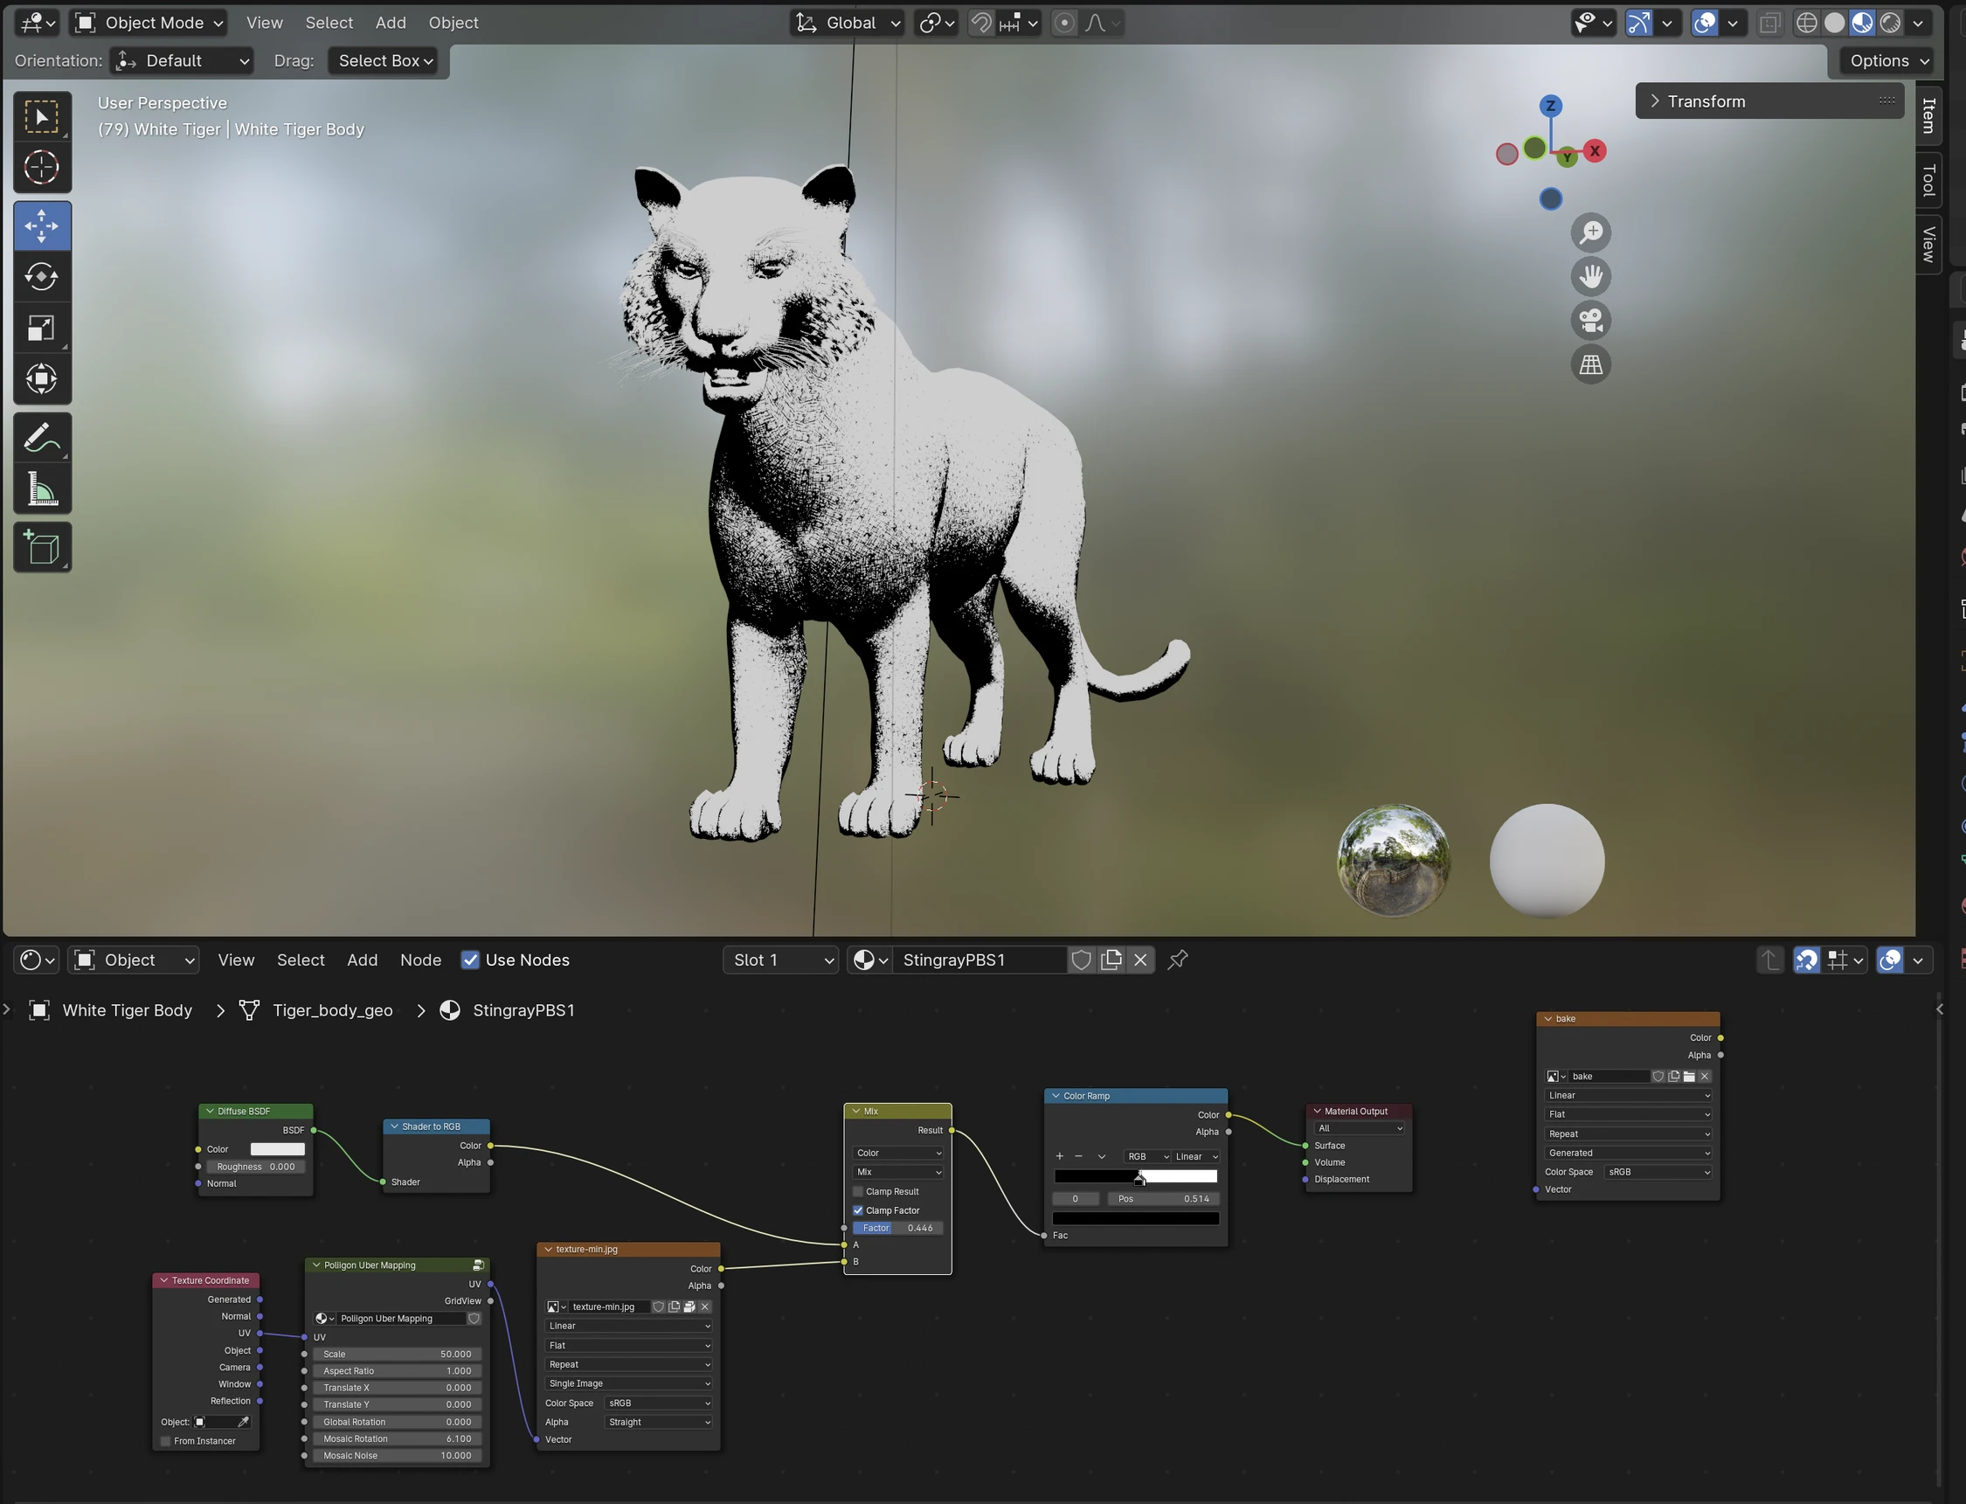Click the Add Cube tool
Image resolution: width=1966 pixels, height=1504 pixels.
tap(41, 547)
